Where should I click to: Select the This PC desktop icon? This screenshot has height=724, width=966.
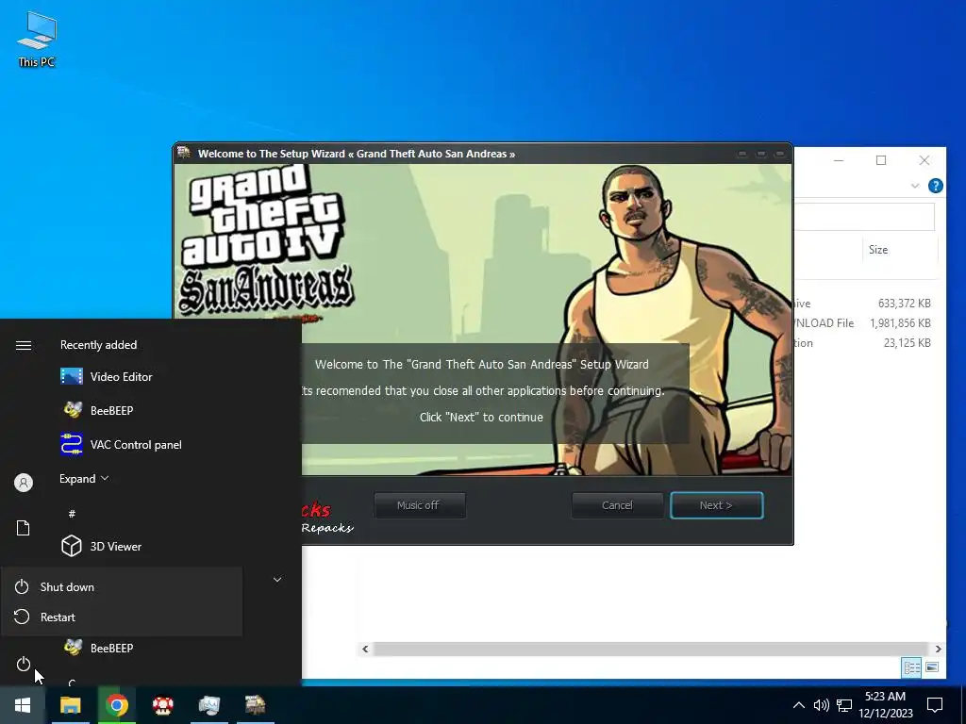click(x=37, y=40)
